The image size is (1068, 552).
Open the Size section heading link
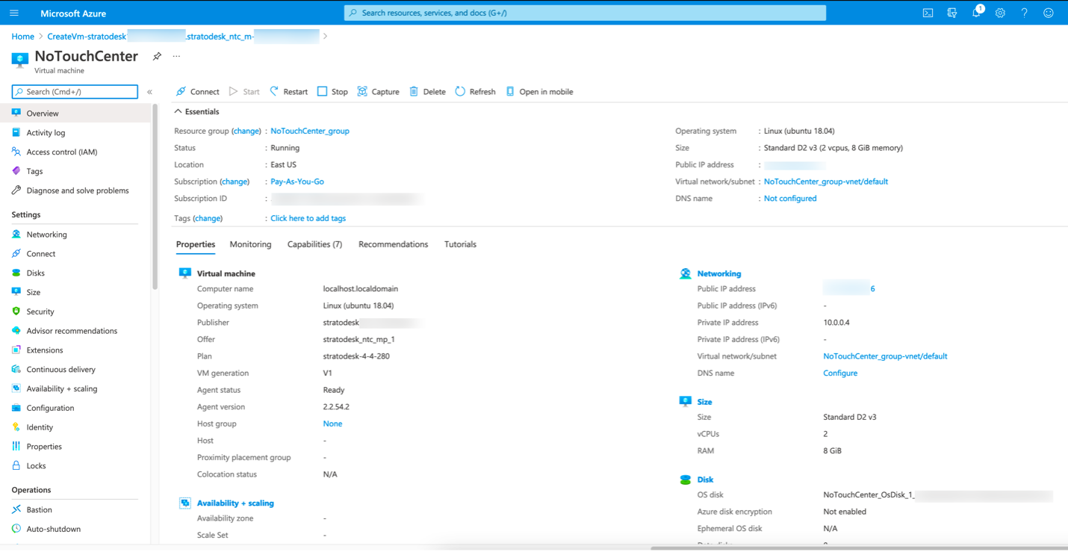[704, 402]
